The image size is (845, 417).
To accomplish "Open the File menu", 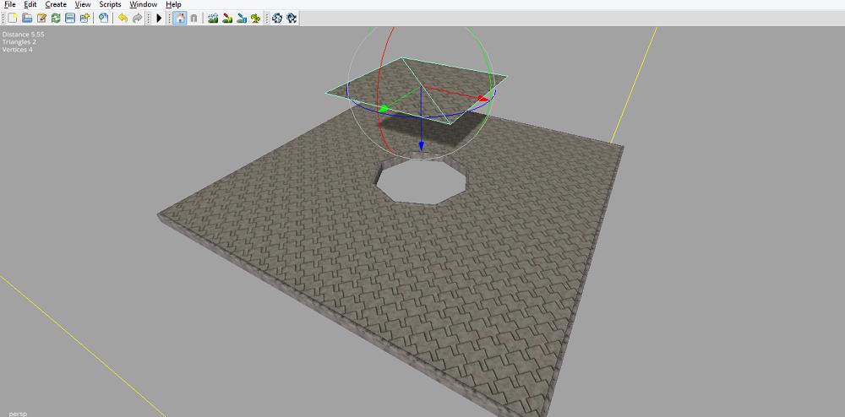I will pyautogui.click(x=10, y=4).
